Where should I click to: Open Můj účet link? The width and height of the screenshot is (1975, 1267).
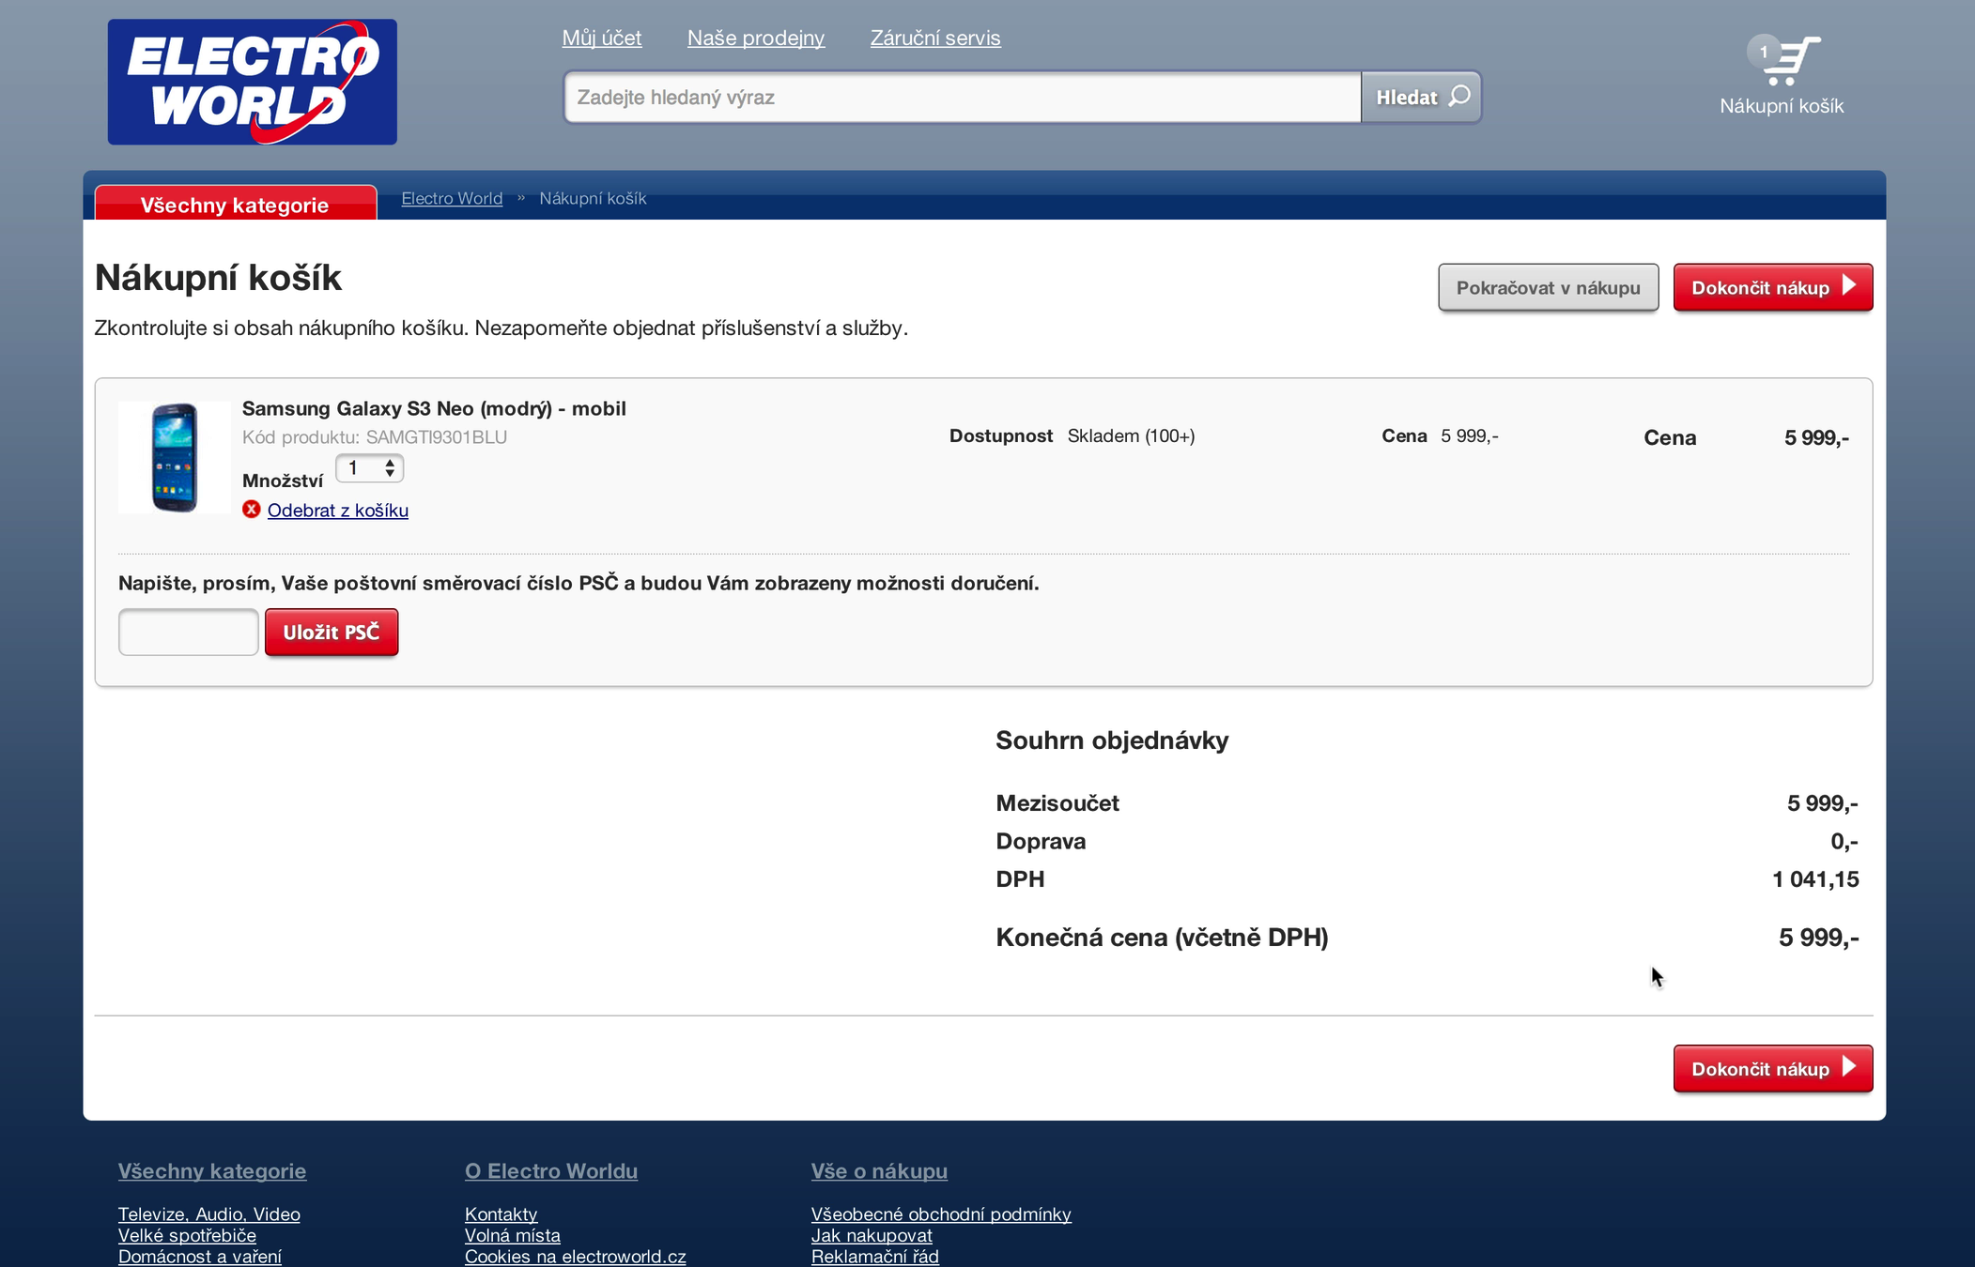[602, 38]
